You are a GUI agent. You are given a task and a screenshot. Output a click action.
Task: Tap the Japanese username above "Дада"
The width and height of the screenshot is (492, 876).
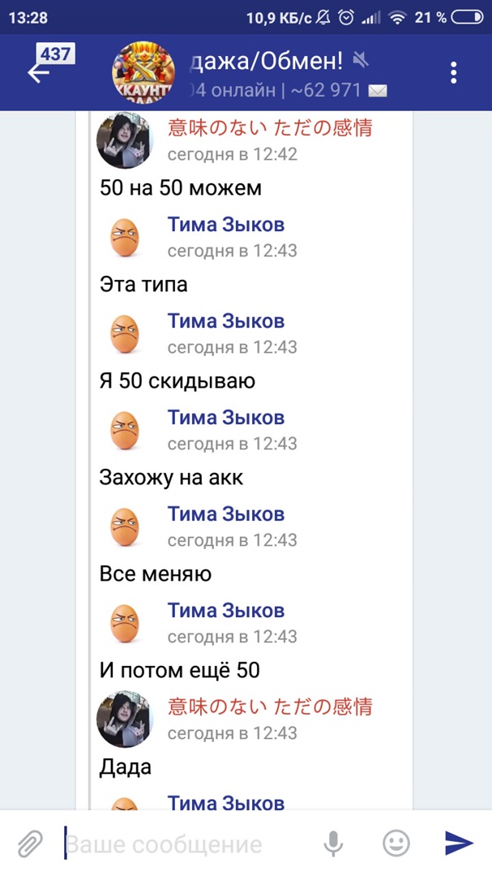click(270, 706)
